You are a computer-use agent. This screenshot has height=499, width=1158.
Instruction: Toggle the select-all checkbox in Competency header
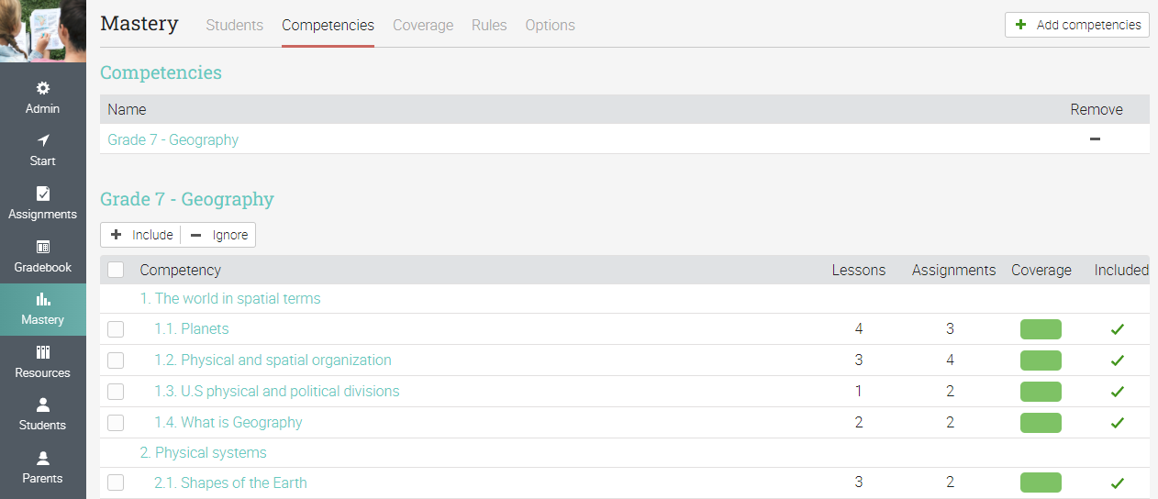click(x=116, y=270)
